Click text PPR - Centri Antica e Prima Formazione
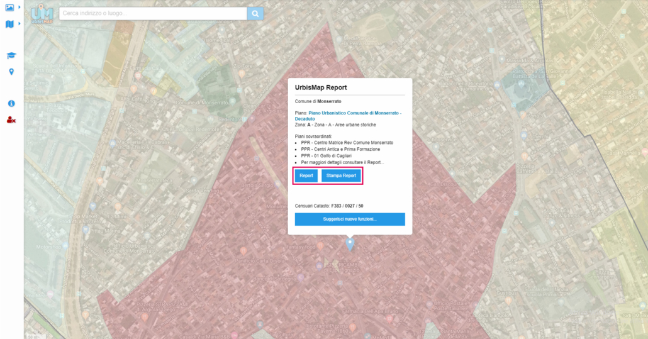 point(340,150)
